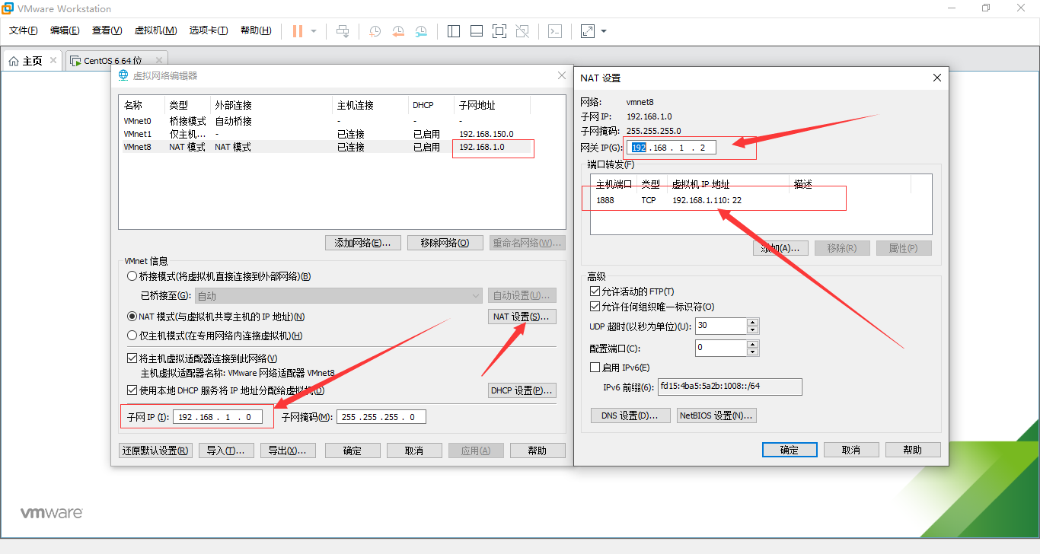
Task: Click the Unity mode icon in the toolbar
Action: tap(522, 31)
